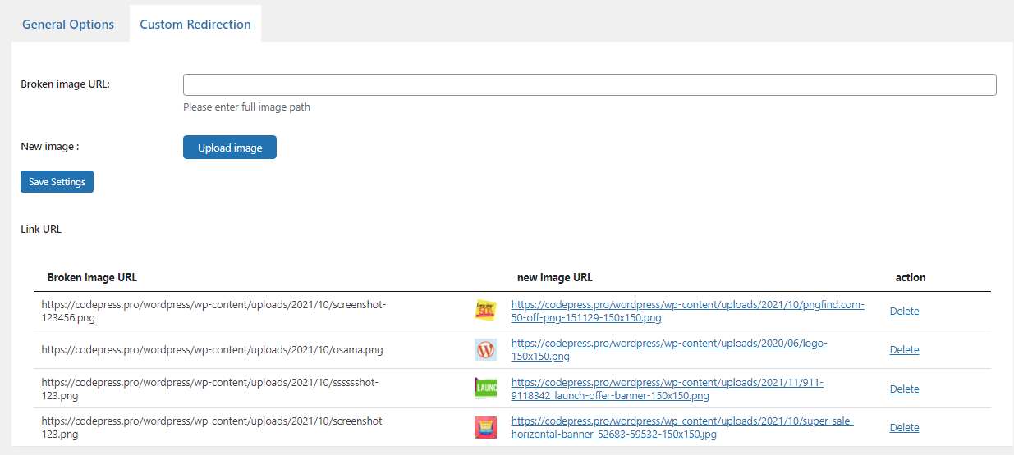1014x455 pixels.
Task: Select the Custom Redirection tab
Action: point(195,25)
